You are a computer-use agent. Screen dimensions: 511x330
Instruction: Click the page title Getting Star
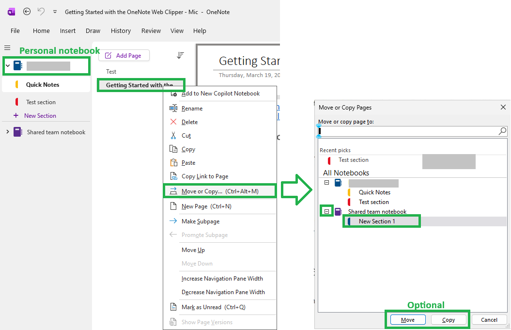click(249, 61)
